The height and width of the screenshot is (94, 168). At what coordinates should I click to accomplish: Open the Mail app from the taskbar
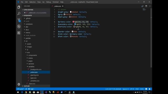point(38,92)
